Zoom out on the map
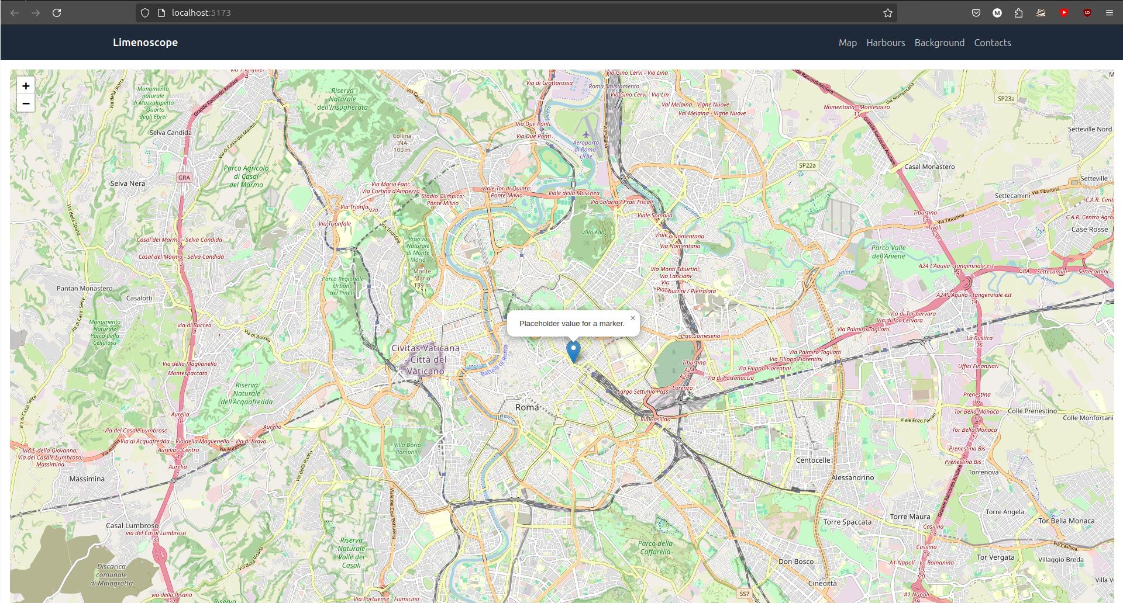1123x603 pixels. coord(26,103)
